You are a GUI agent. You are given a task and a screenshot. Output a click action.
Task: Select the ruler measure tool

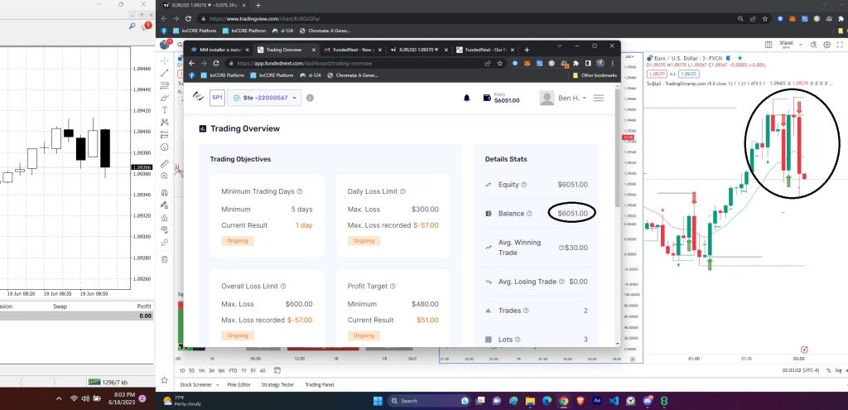pyautogui.click(x=165, y=163)
